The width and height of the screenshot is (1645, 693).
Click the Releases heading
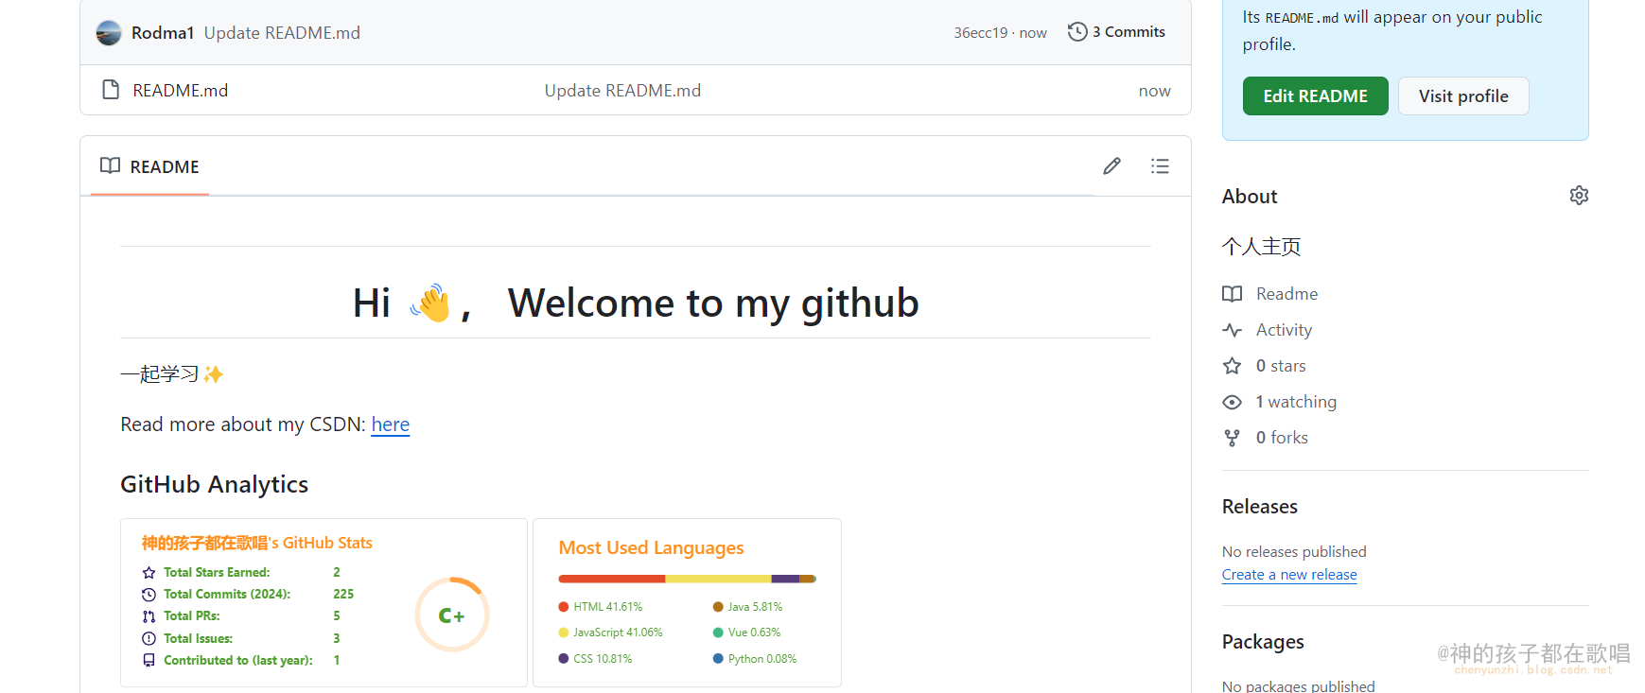[x=1260, y=507]
